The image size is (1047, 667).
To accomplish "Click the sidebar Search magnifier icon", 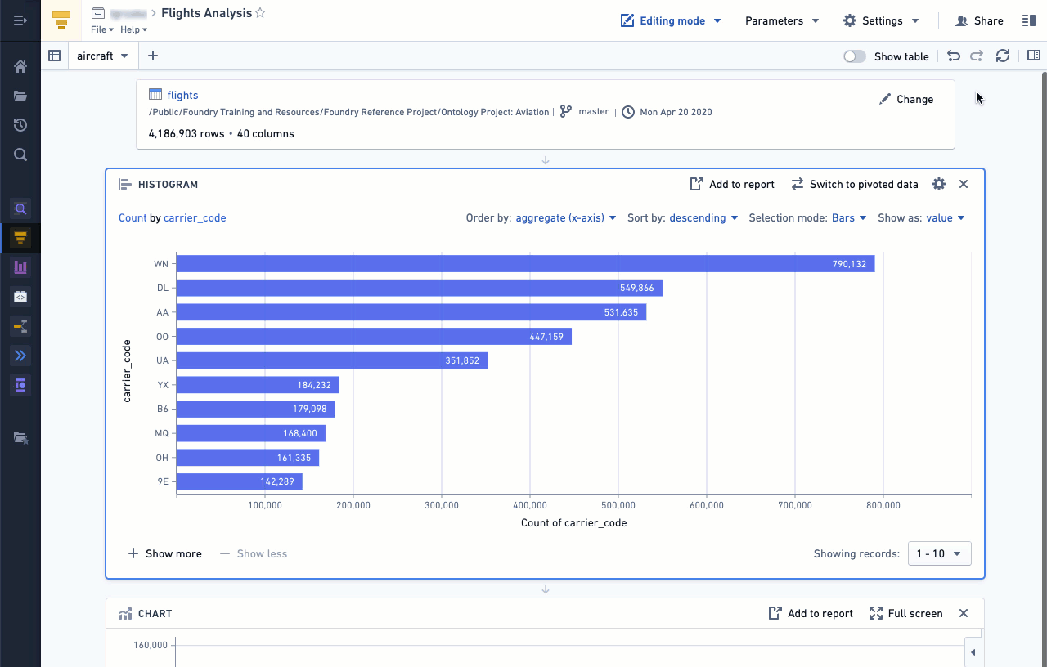I will pos(20,154).
